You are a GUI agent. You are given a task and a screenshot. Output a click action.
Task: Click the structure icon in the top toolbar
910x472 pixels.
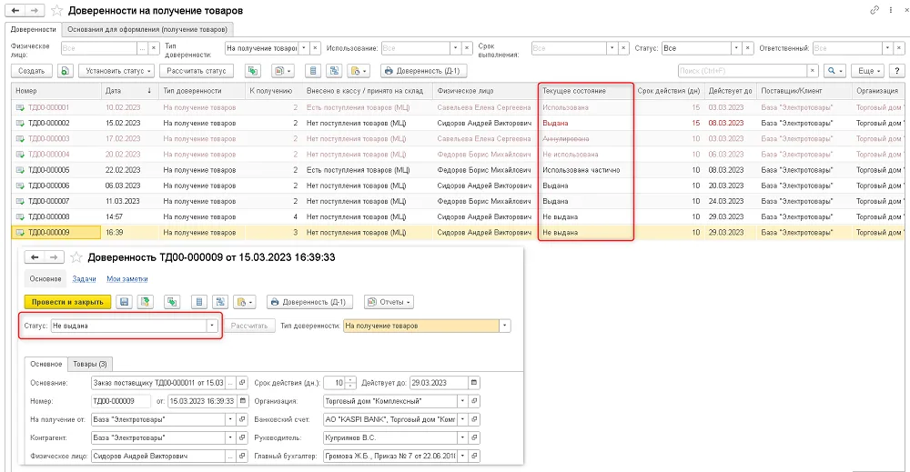(x=334, y=71)
